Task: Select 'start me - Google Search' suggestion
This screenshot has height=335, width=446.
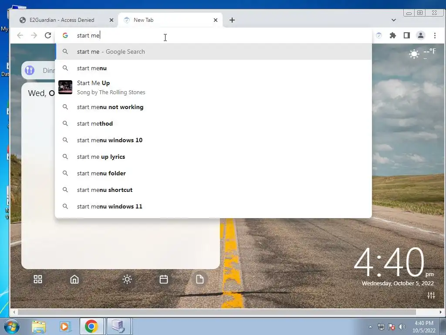Action: pyautogui.click(x=213, y=51)
